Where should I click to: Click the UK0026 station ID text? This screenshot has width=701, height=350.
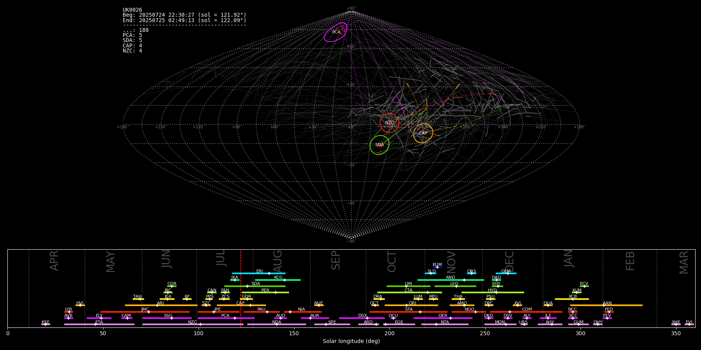click(x=132, y=10)
